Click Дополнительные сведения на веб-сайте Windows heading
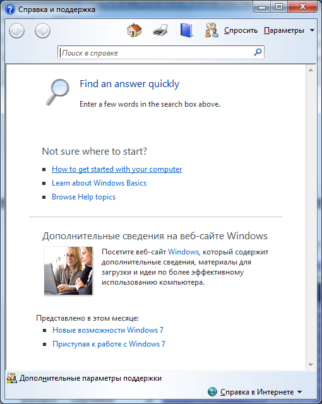Screen dimensions: 322x404 pyautogui.click(x=155, y=236)
